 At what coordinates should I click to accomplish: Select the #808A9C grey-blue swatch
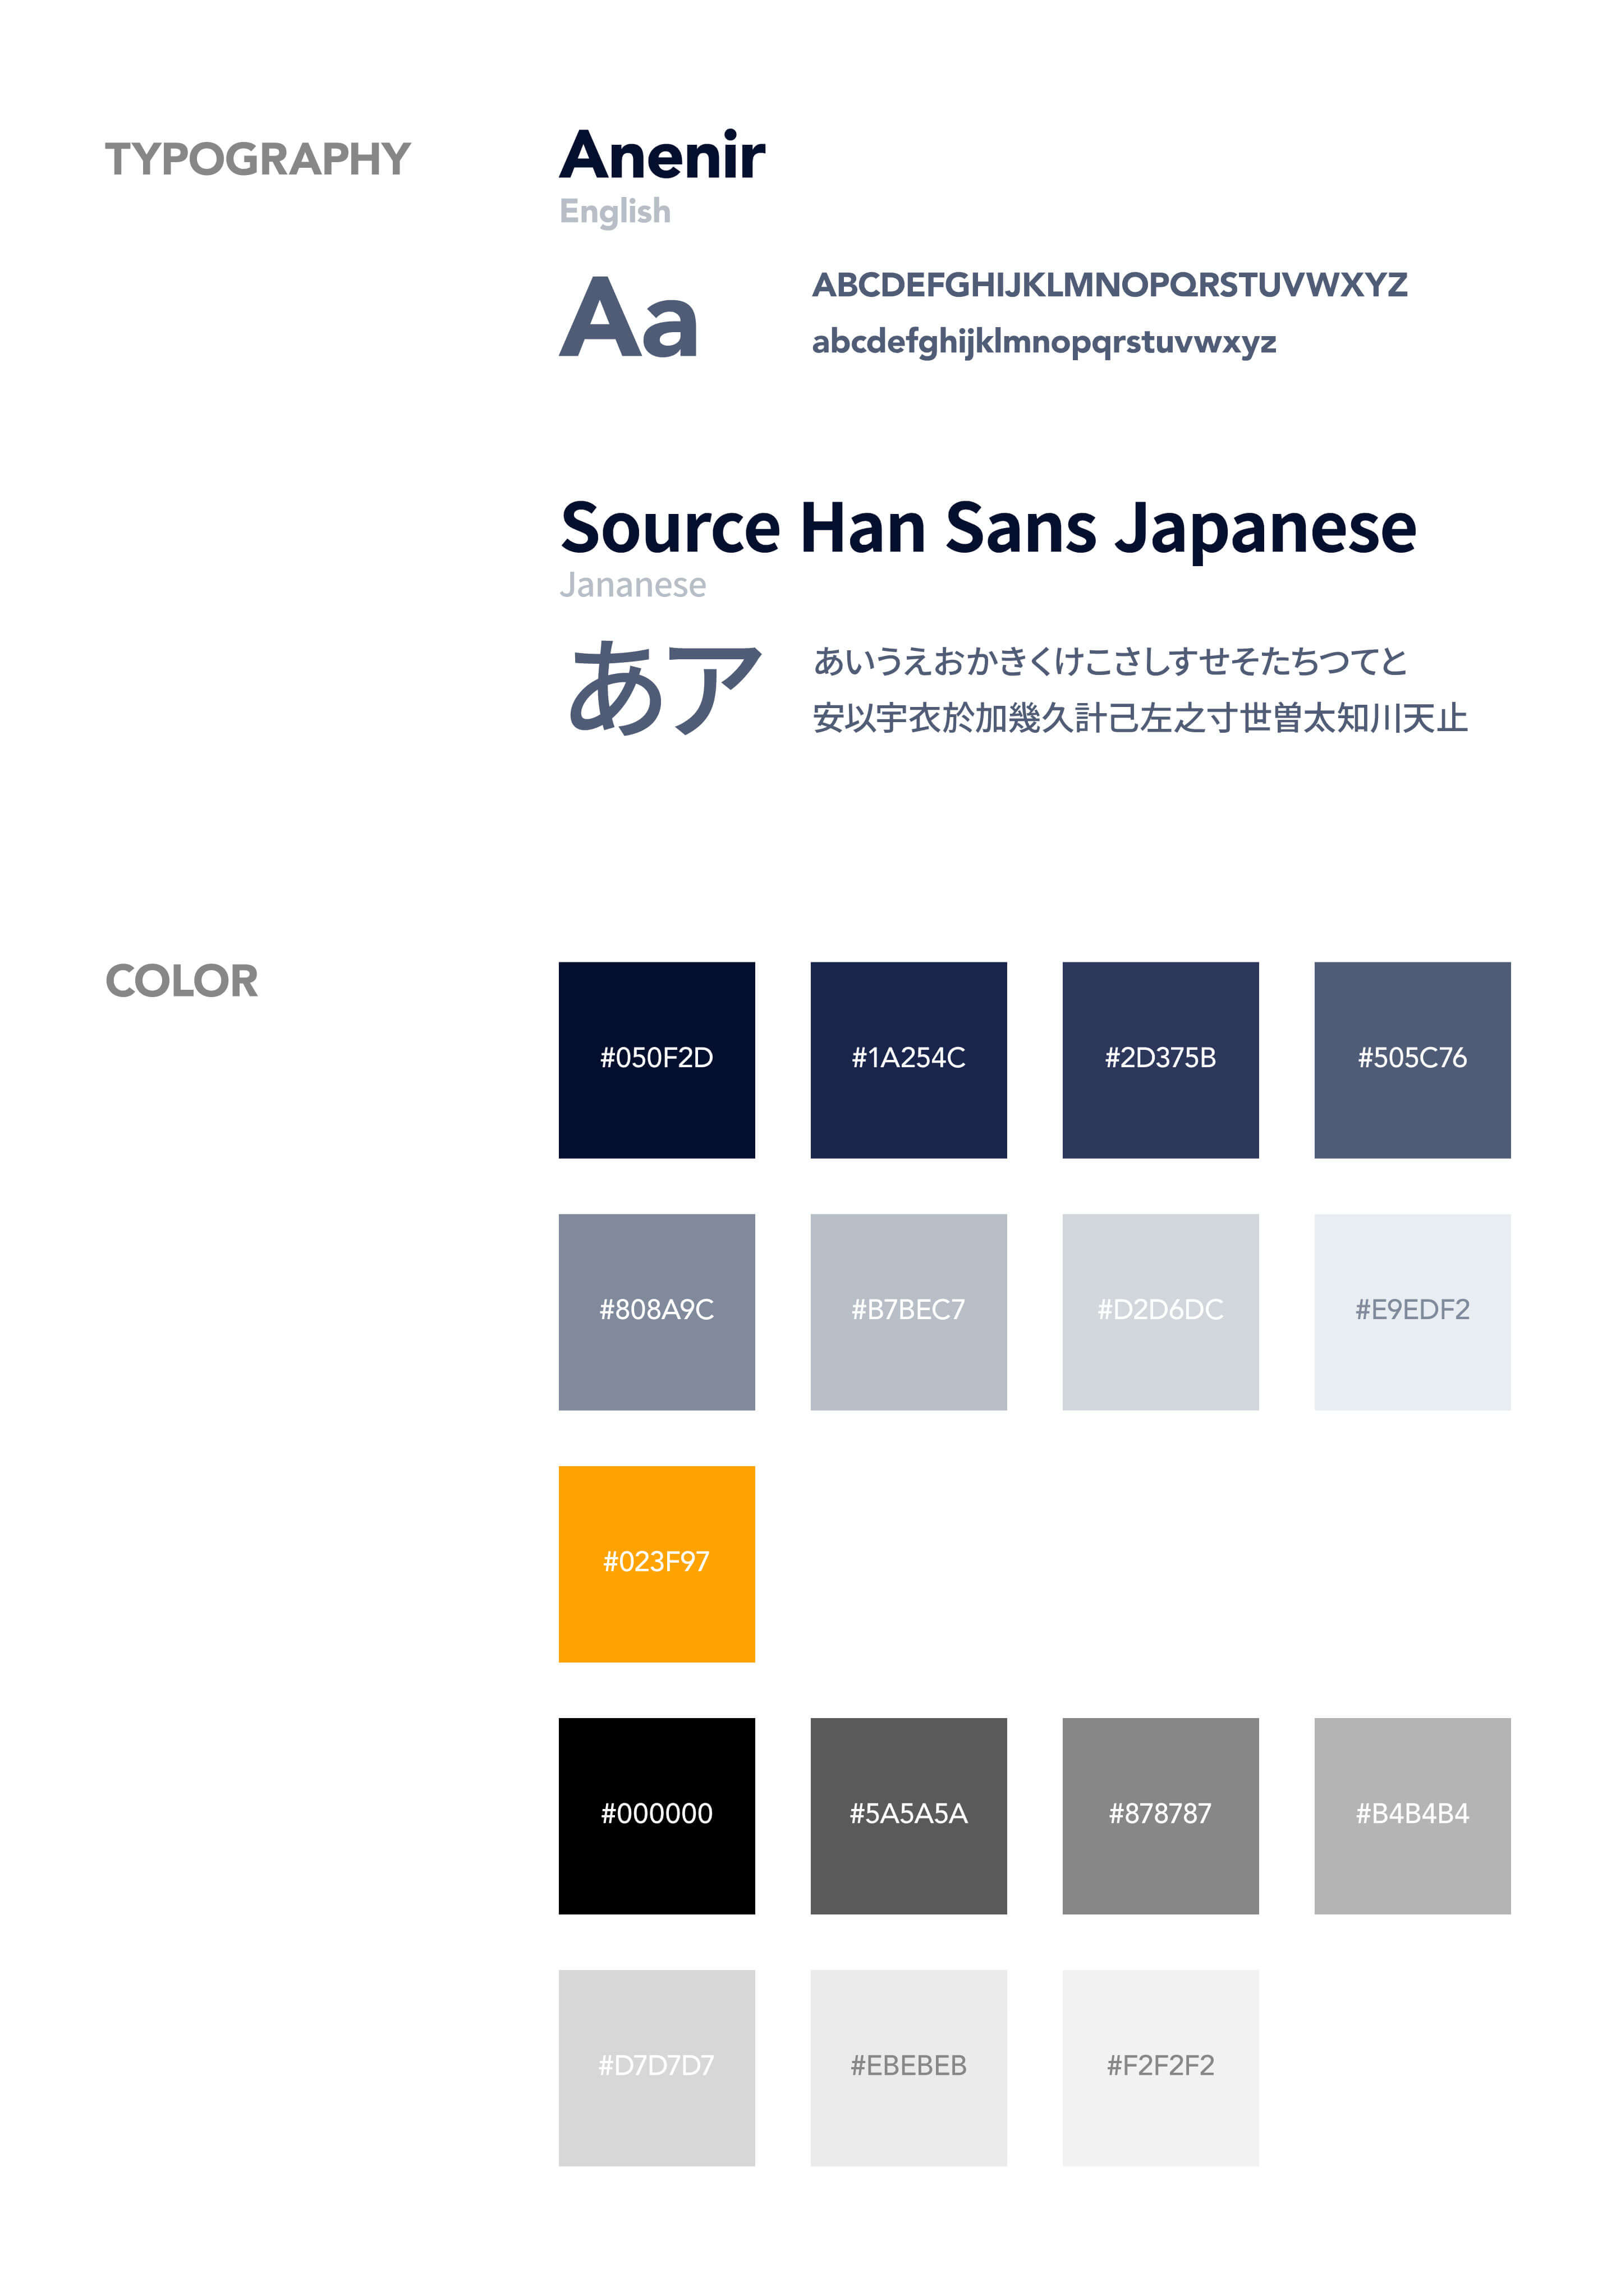pyautogui.click(x=656, y=1312)
